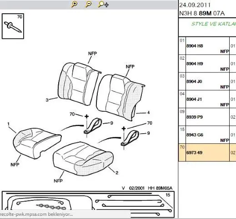Select callout 4 on right backrest cover

click(148, 113)
